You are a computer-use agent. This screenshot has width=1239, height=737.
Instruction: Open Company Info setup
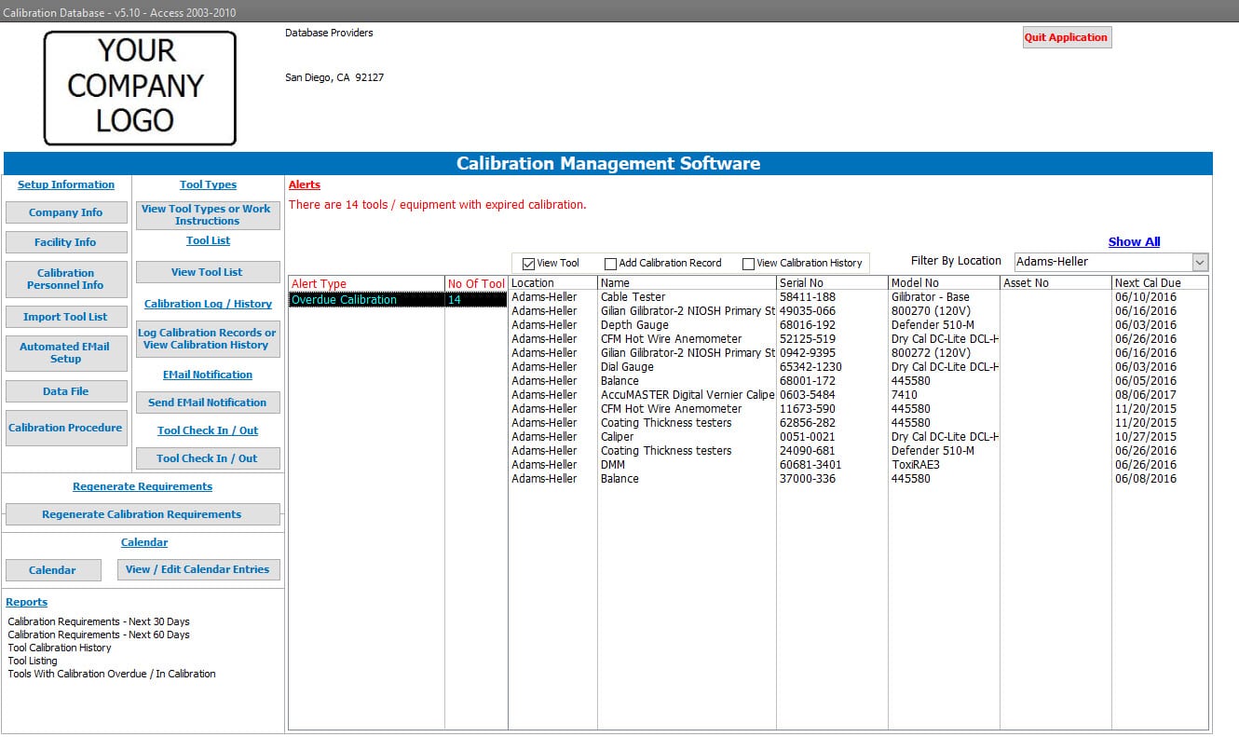66,212
